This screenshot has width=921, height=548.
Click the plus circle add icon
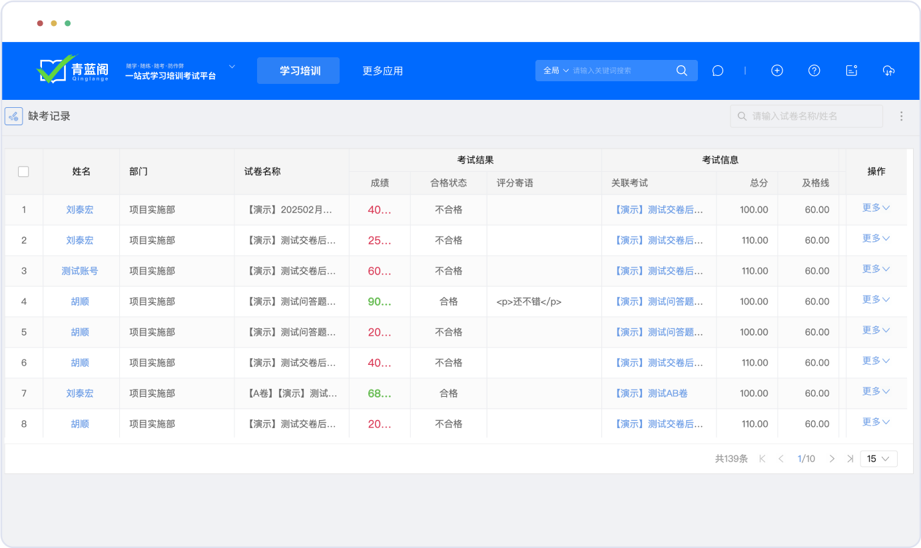776,71
